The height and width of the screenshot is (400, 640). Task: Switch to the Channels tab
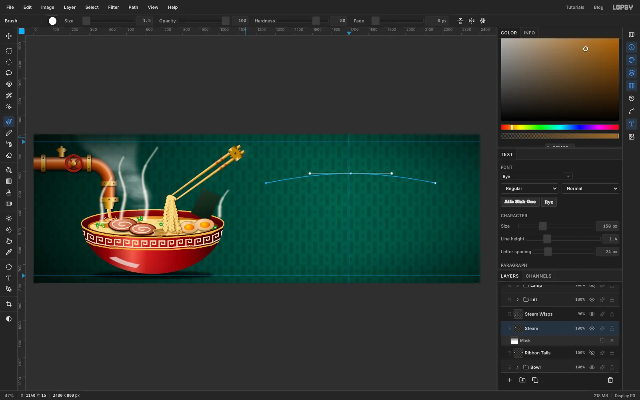point(538,276)
